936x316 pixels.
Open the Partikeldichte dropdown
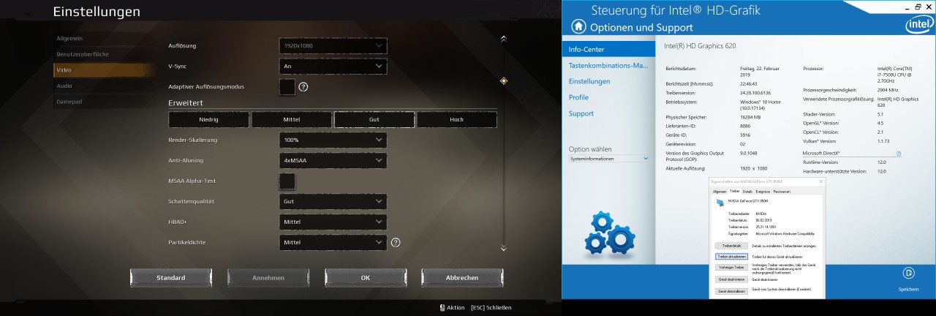[333, 242]
